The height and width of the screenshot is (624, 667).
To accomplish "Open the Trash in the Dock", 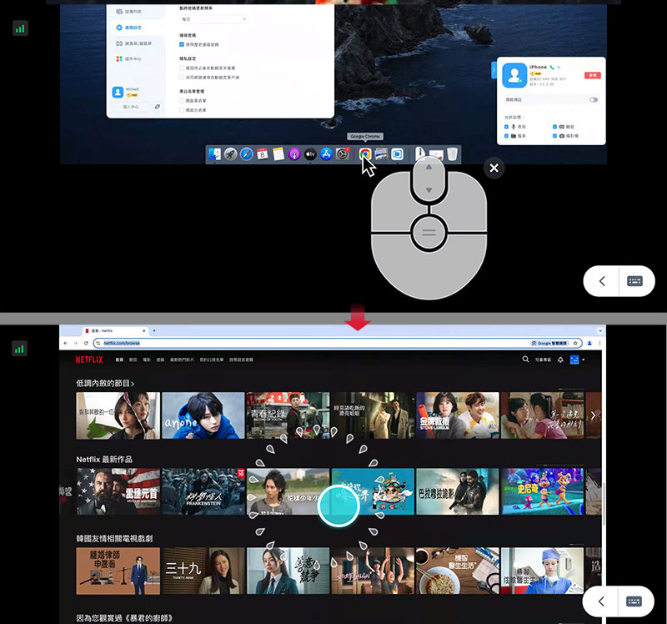I will coord(451,154).
